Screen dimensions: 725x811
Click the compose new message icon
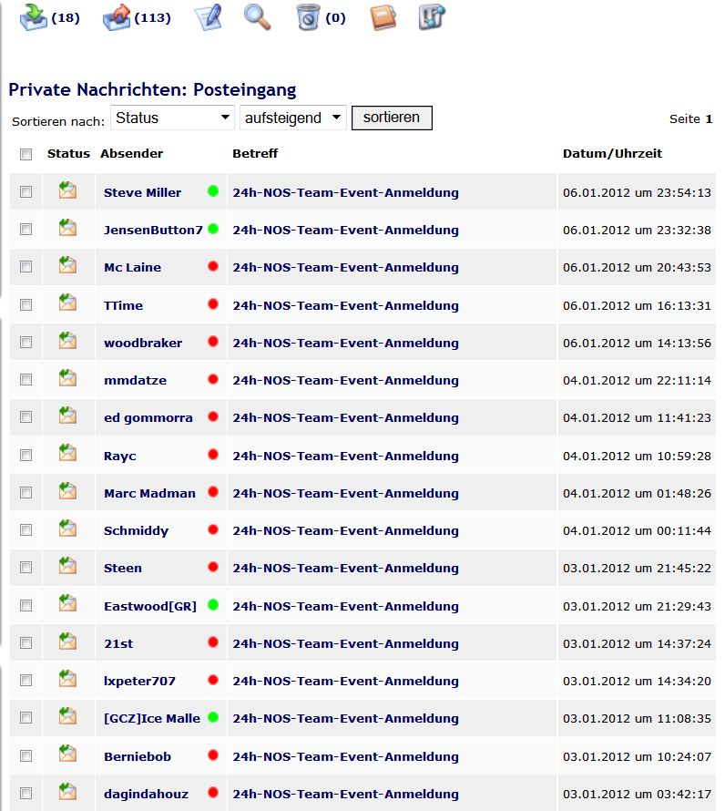(x=209, y=17)
